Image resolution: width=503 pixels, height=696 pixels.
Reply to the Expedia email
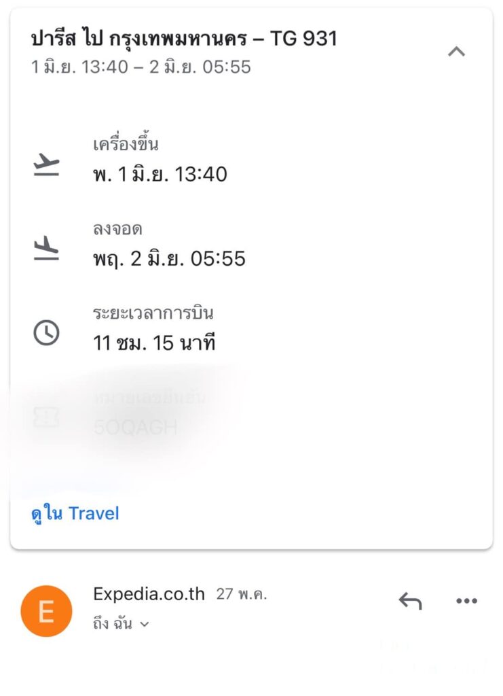pos(410,601)
